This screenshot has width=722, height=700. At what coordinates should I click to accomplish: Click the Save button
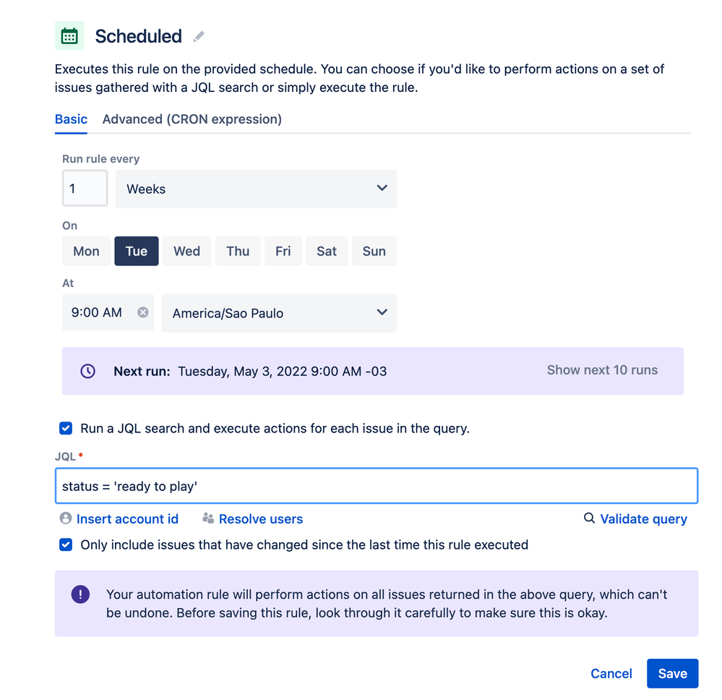click(x=672, y=673)
